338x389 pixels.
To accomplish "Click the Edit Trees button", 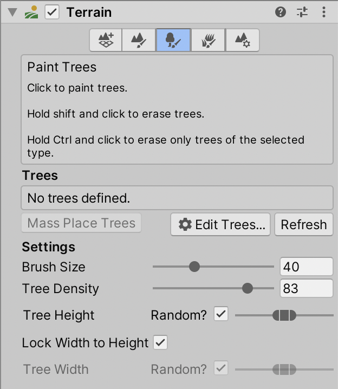I will tap(221, 224).
